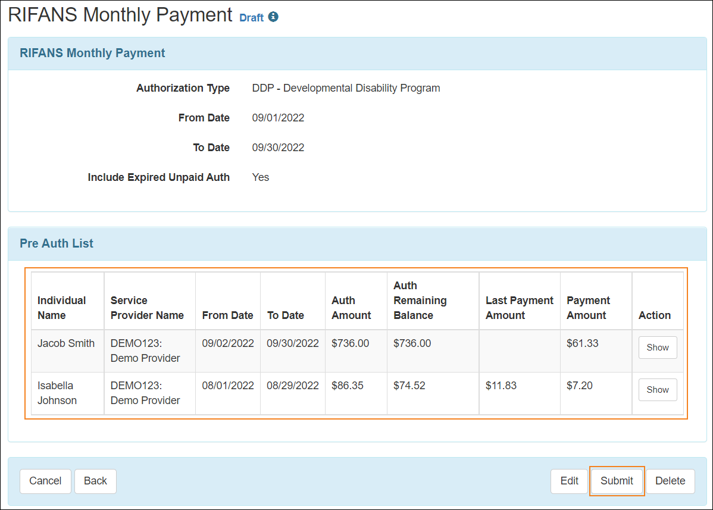Image resolution: width=713 pixels, height=510 pixels.
Task: Submit the RIFANS Monthly Payment
Action: pos(617,481)
